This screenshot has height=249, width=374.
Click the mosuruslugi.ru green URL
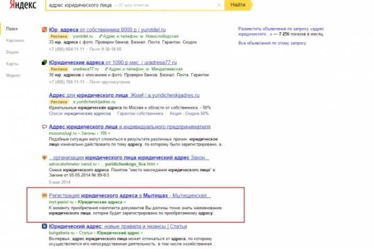pos(63,133)
